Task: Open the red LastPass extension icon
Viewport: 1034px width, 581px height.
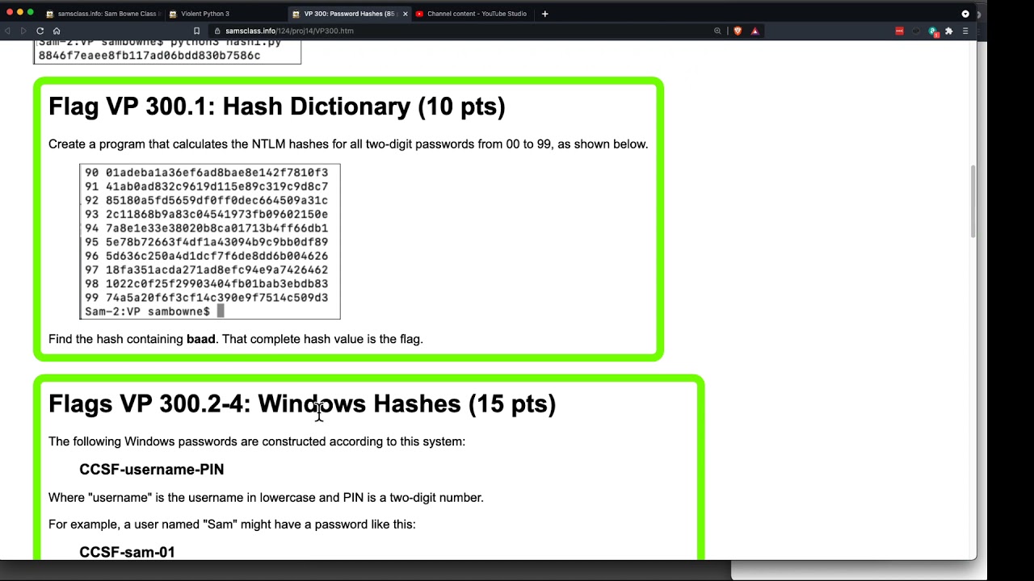Action: (899, 31)
